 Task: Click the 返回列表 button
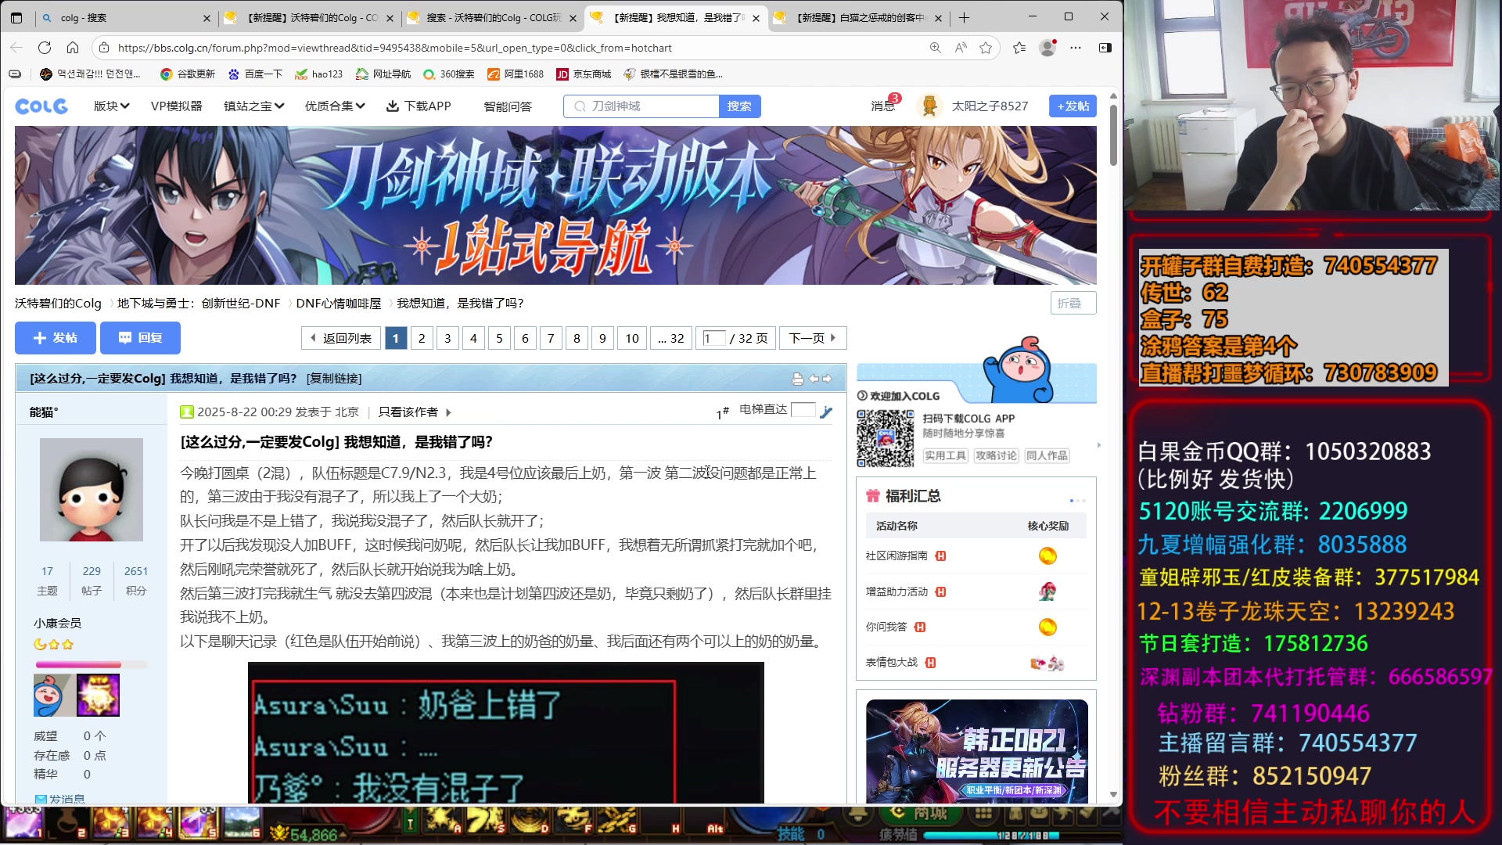click(341, 338)
